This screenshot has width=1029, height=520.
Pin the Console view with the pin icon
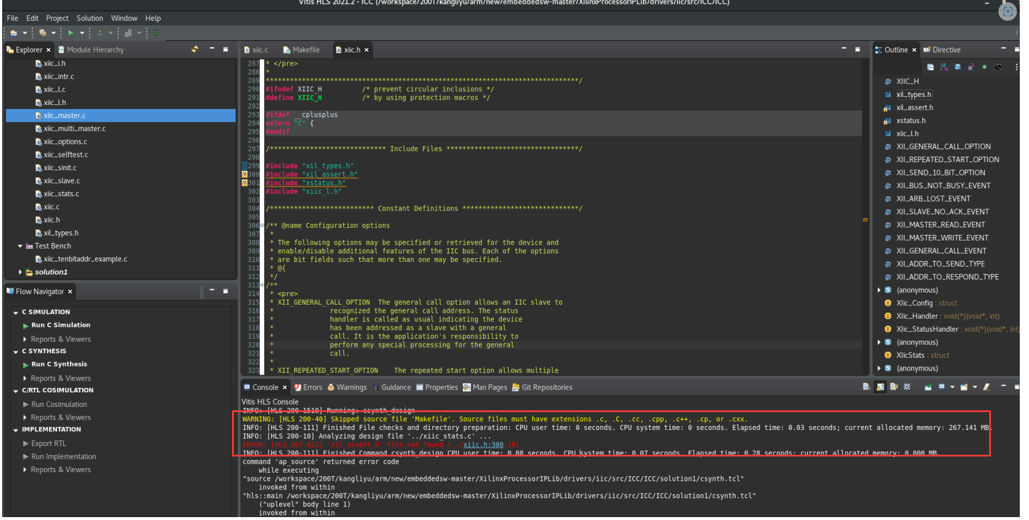[928, 388]
